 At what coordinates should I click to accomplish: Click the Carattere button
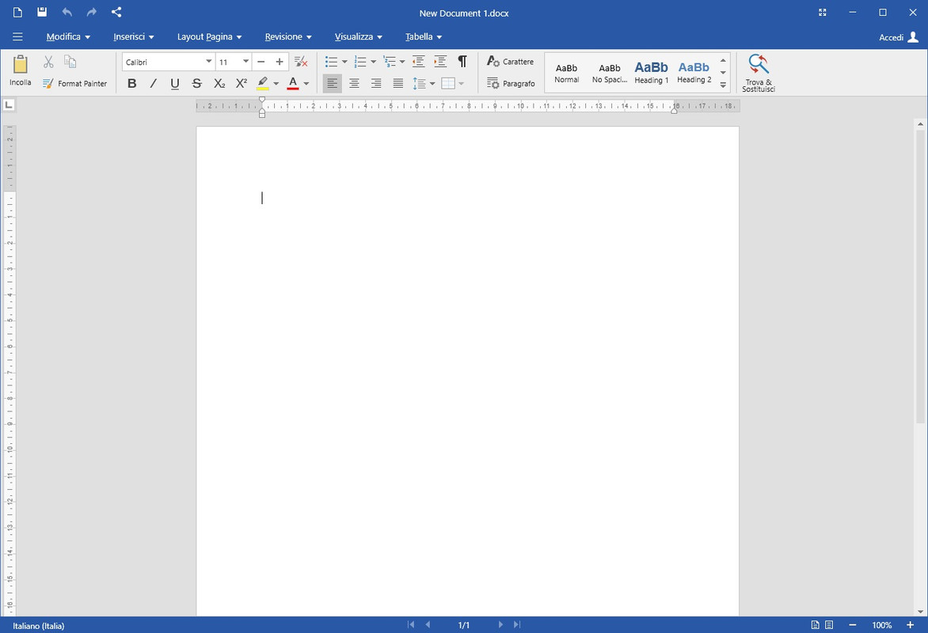[510, 62]
